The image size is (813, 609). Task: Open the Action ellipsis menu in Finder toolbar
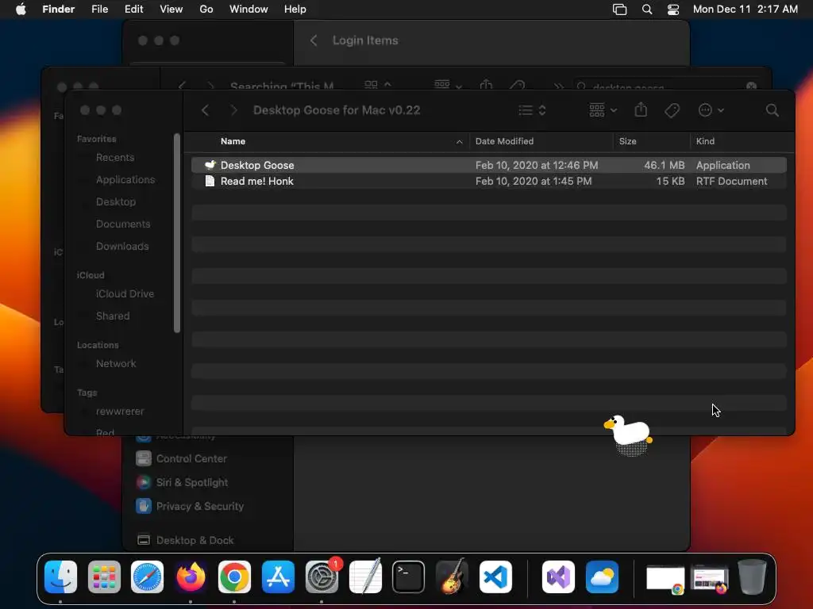(x=711, y=110)
